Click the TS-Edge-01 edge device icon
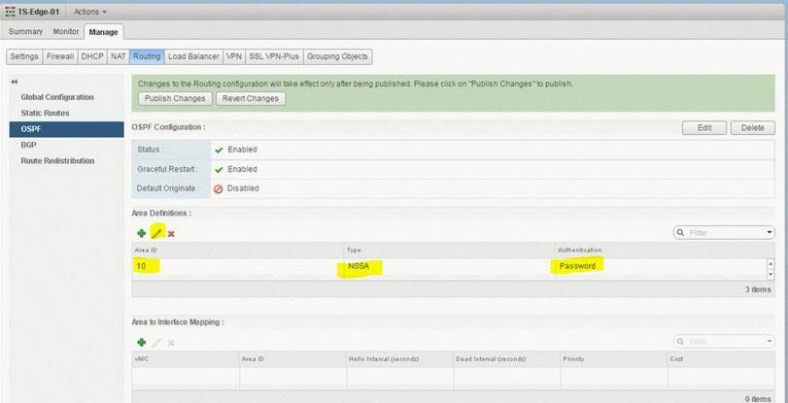 point(10,11)
